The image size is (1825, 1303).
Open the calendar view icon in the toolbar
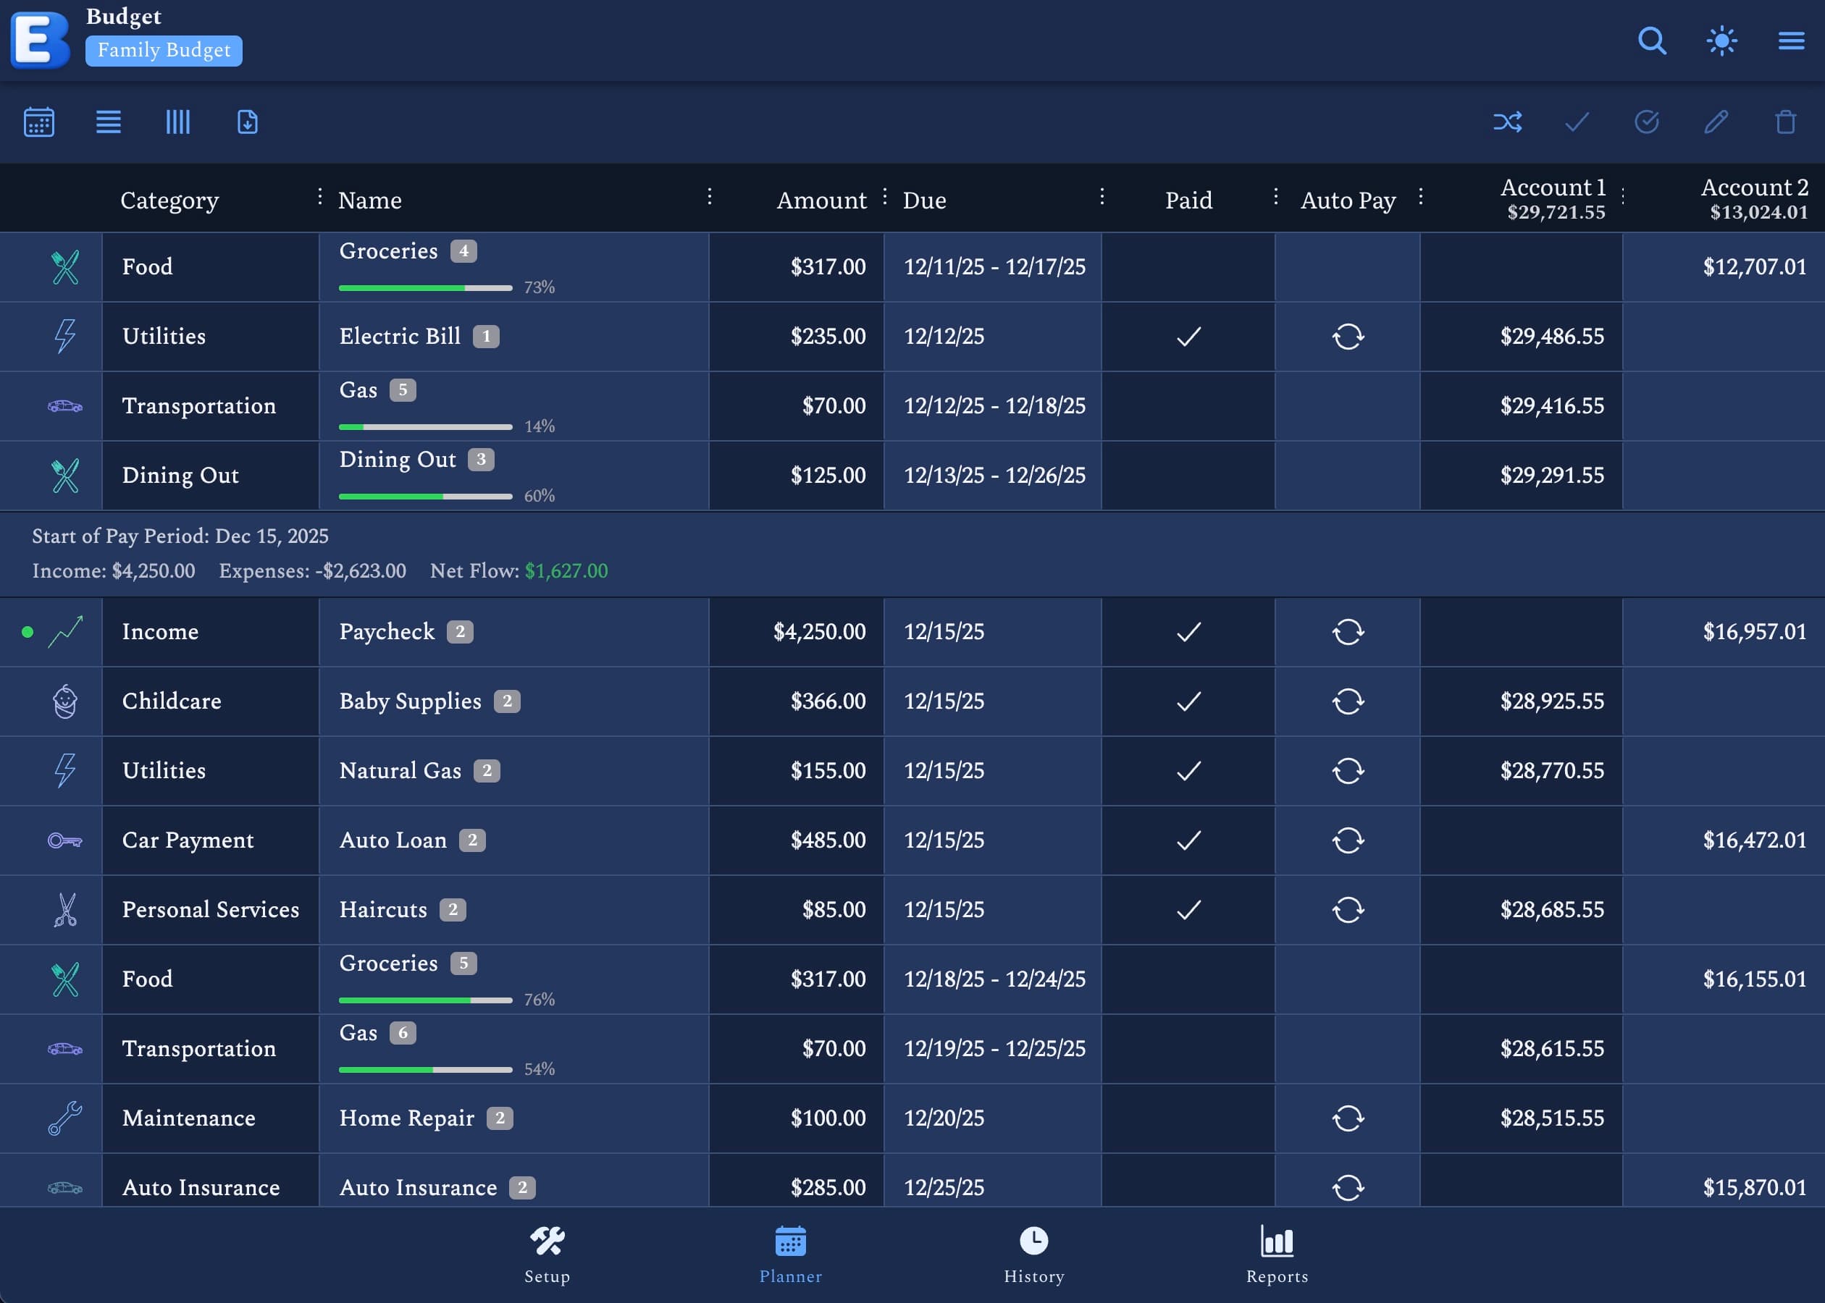tap(38, 122)
